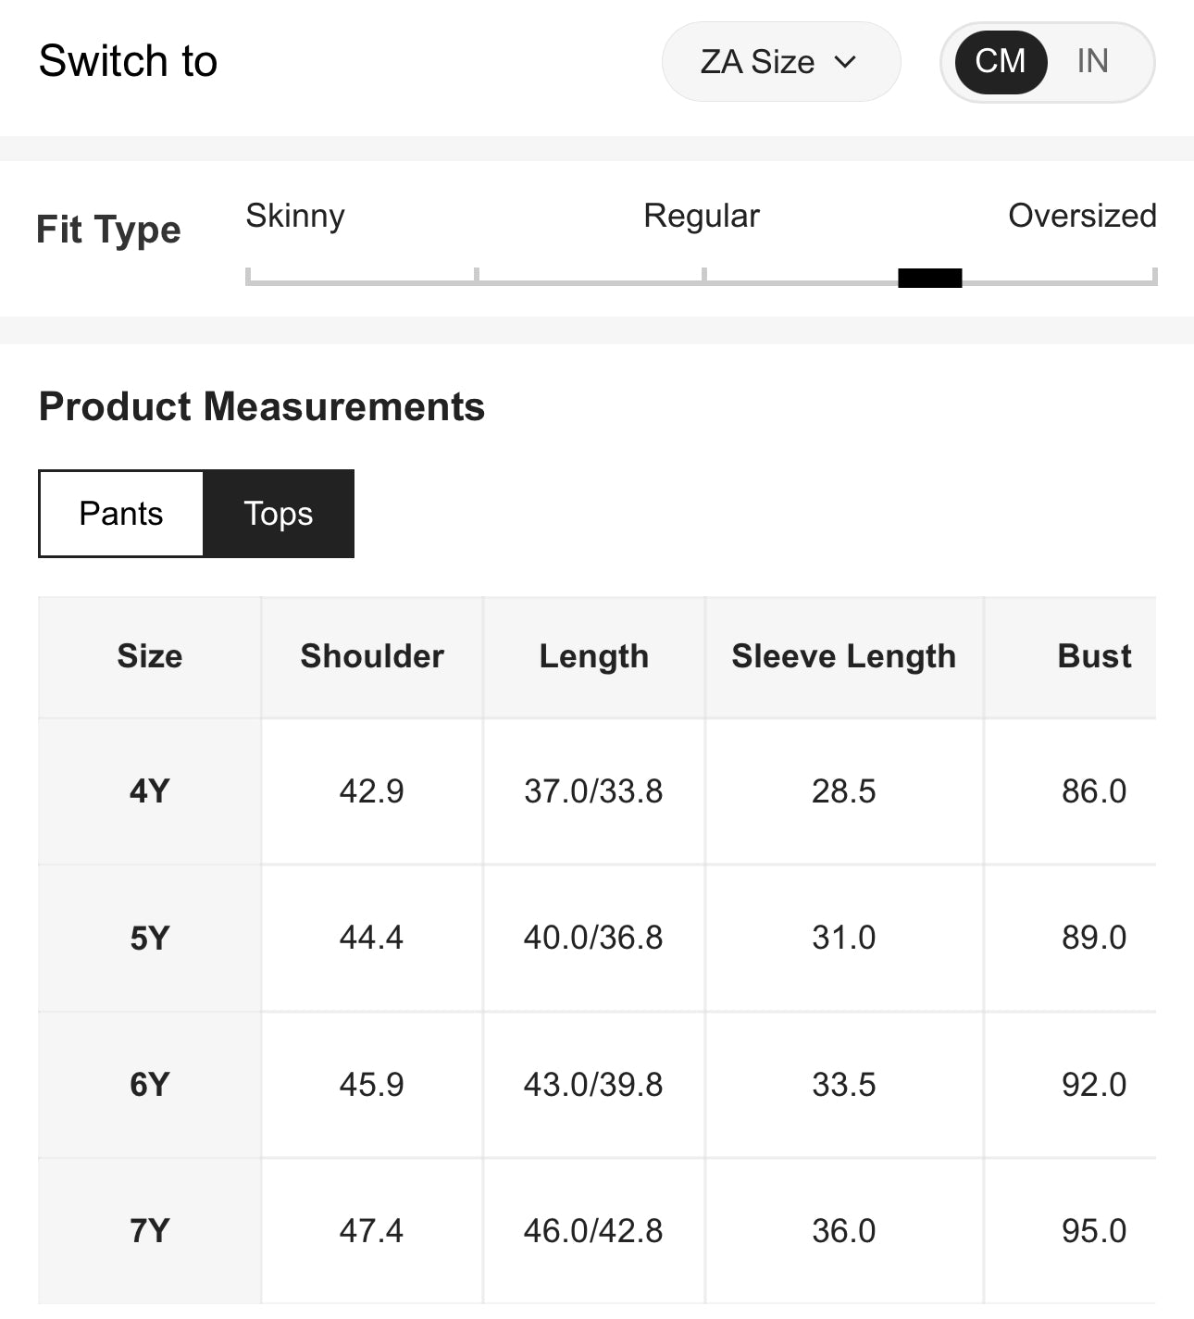Viewport: 1194px width, 1319px height.
Task: Click the Length column header
Action: pos(594,656)
